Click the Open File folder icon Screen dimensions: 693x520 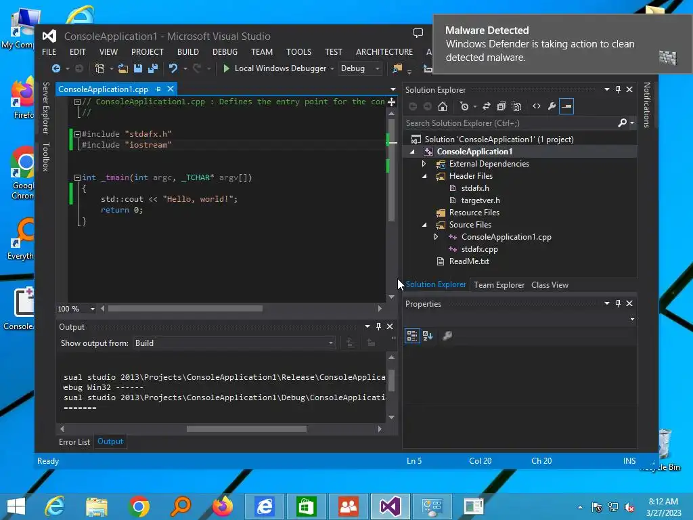point(123,68)
